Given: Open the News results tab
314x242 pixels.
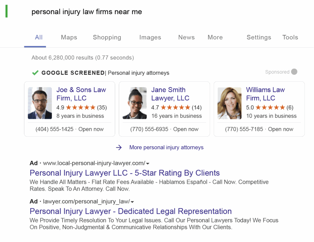Looking at the screenshot, I should 186,37.
